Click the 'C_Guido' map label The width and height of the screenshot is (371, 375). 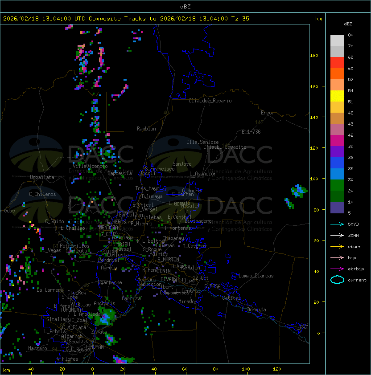(54, 221)
